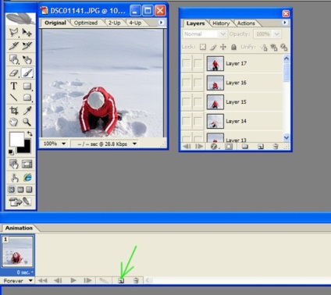Viewport: 331px width, 295px height.
Task: Toggle visibility of Layer 17
Action: point(187,63)
